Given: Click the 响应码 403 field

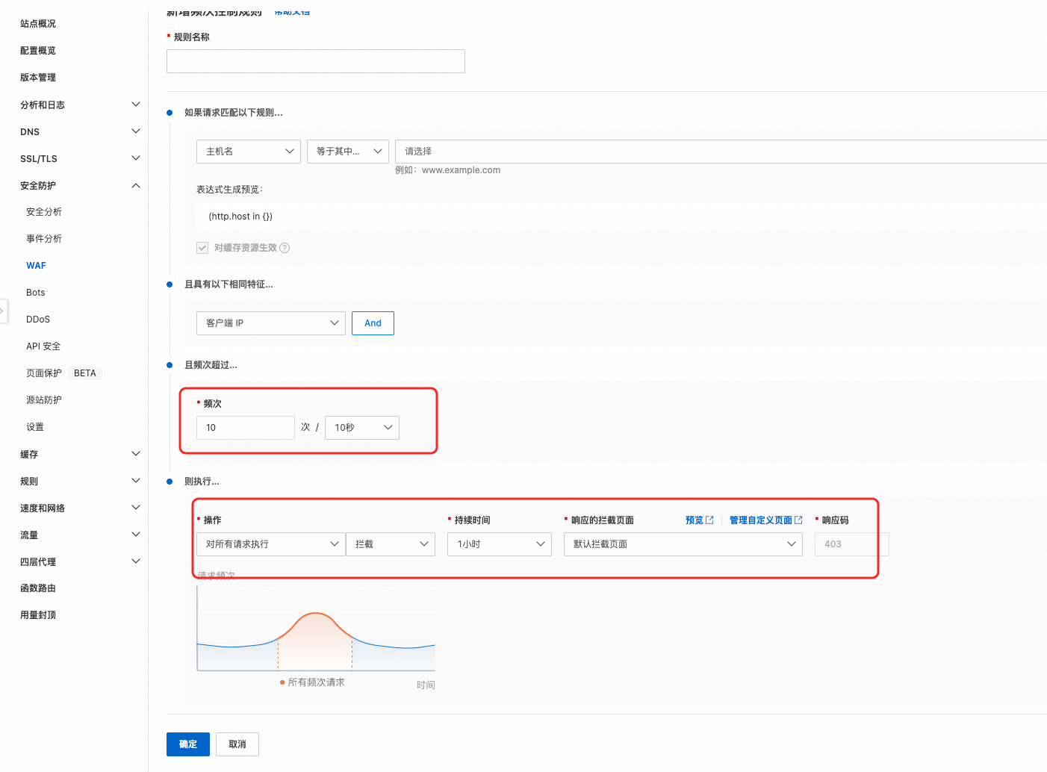Looking at the screenshot, I should tap(852, 544).
